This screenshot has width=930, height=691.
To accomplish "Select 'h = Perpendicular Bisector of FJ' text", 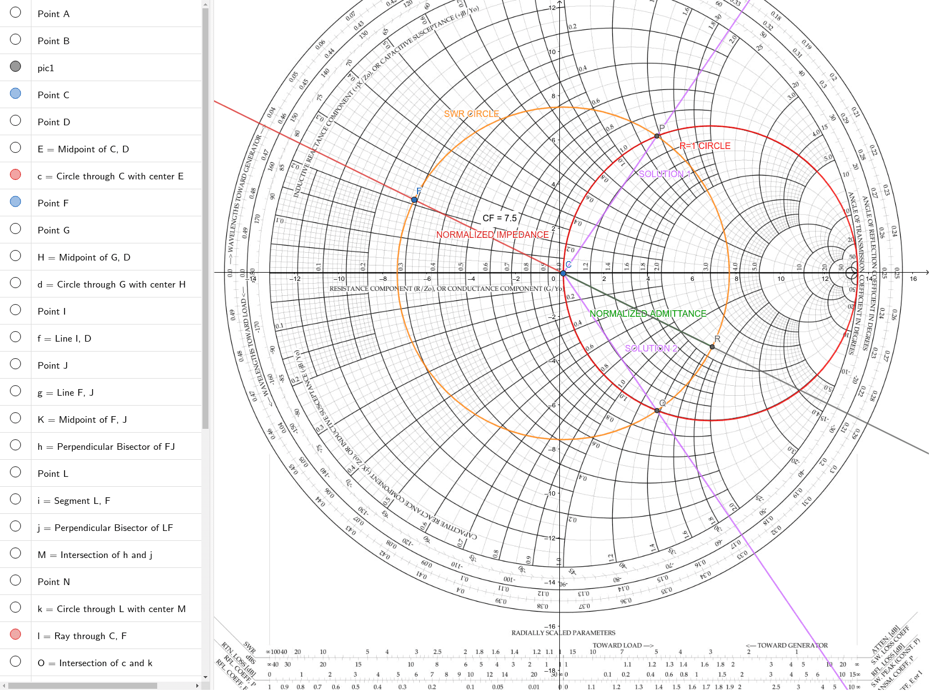I will (106, 447).
